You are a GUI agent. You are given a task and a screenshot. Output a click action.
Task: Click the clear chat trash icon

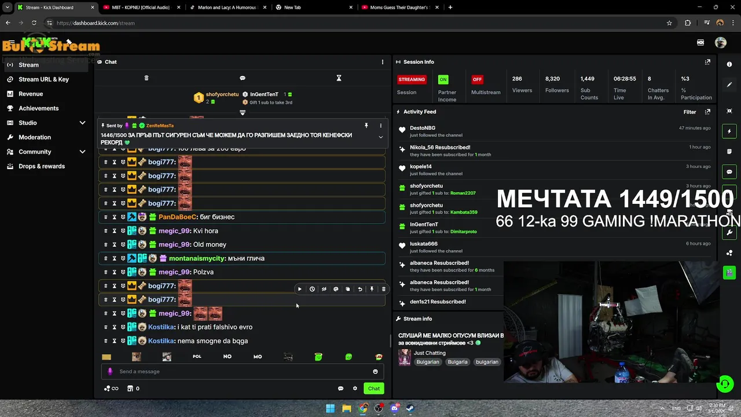[x=146, y=78]
